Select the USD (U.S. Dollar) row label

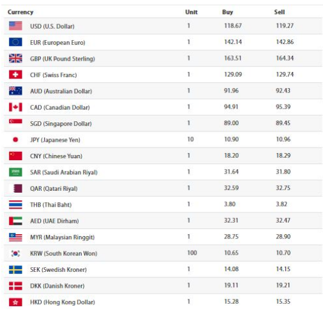coord(52,26)
